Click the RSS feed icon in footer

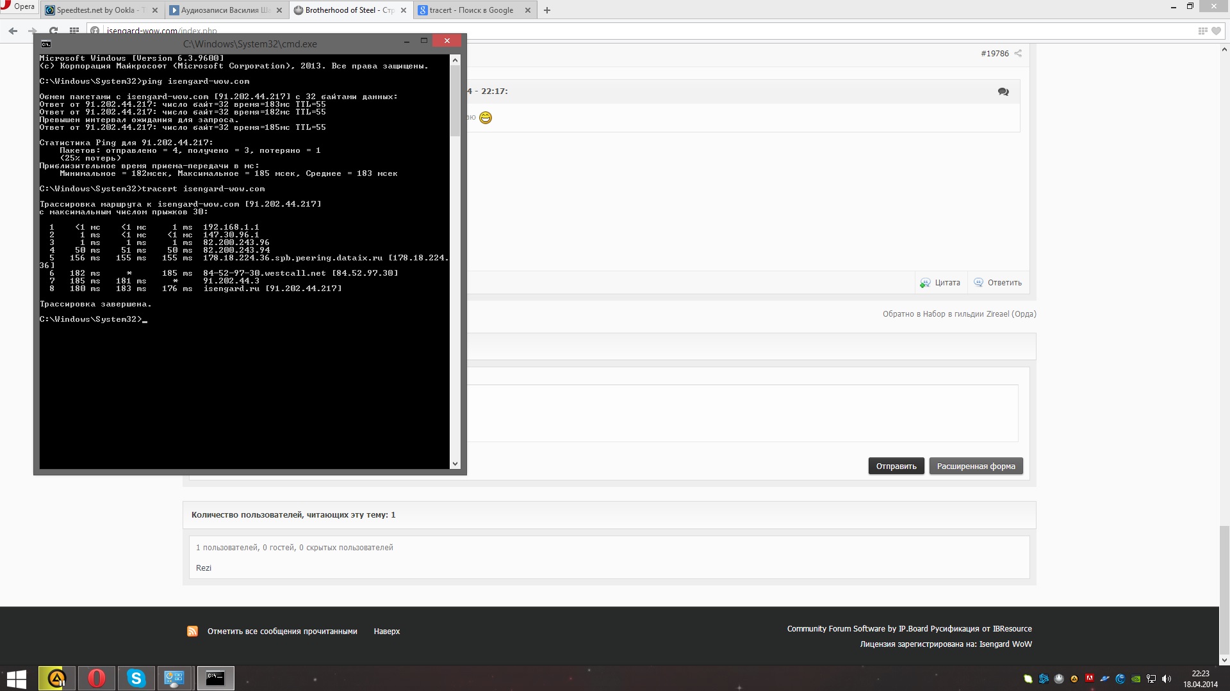192,631
